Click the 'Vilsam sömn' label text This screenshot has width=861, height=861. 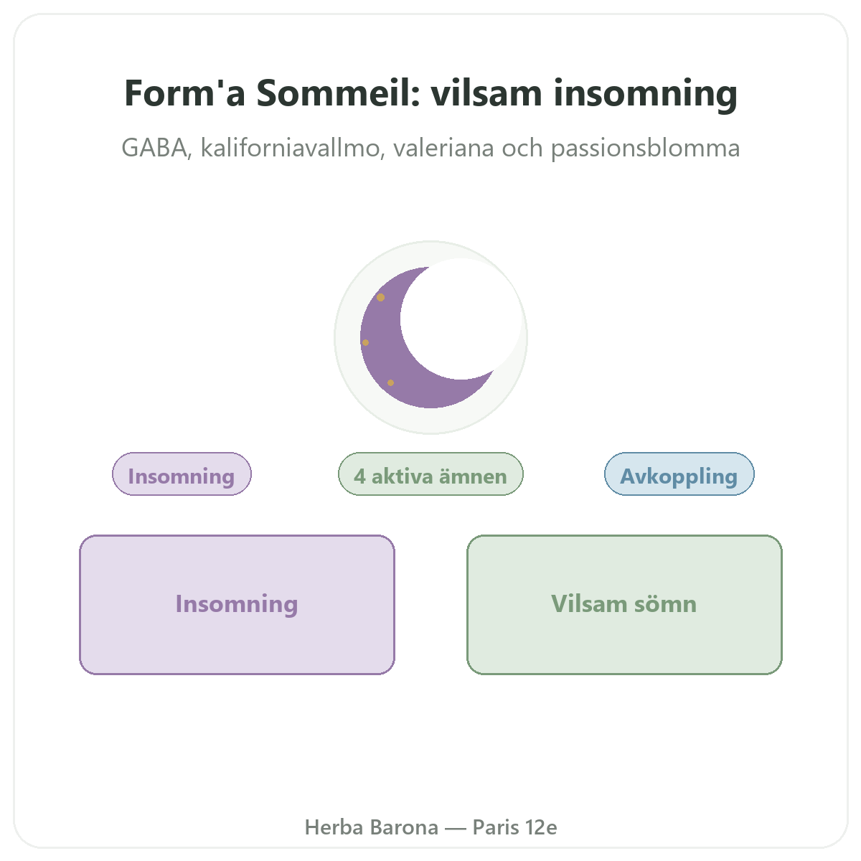pos(624,604)
